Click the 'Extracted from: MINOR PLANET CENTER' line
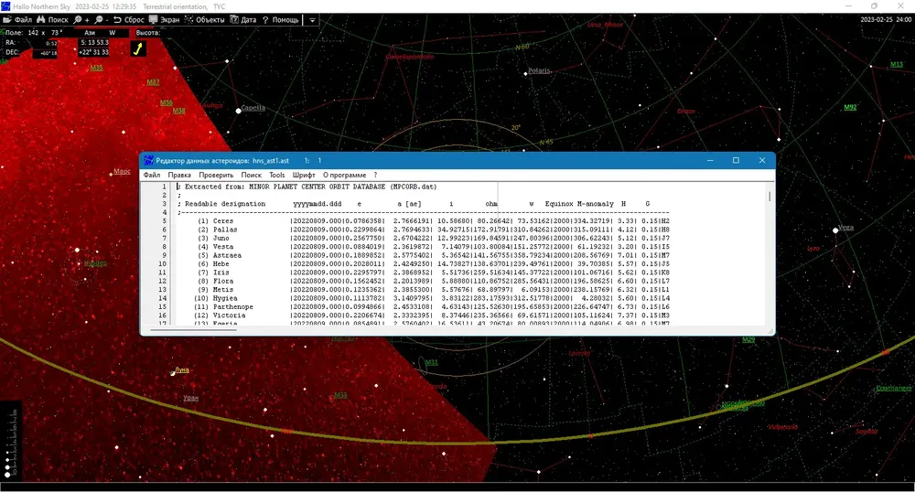The height and width of the screenshot is (492, 915). click(307, 187)
